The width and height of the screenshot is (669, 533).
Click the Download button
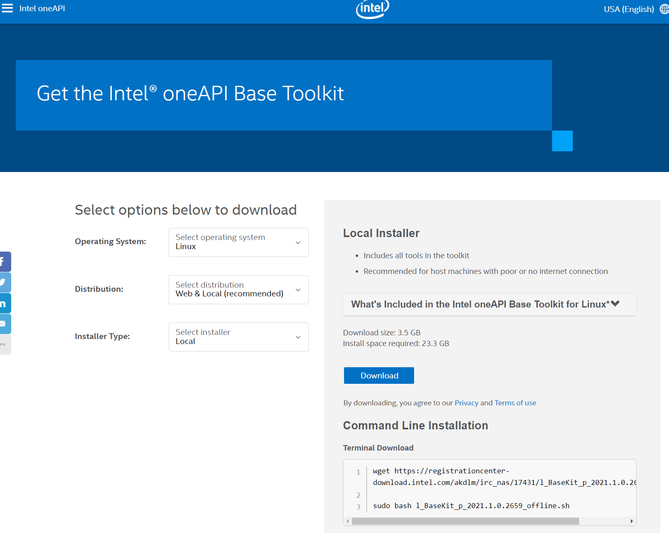pyautogui.click(x=379, y=376)
